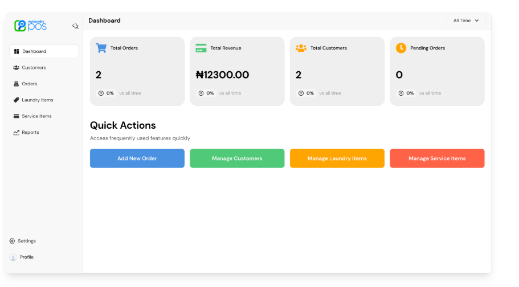The width and height of the screenshot is (519, 287).
Task: Click the red Manage Service Items button
Action: pos(437,158)
